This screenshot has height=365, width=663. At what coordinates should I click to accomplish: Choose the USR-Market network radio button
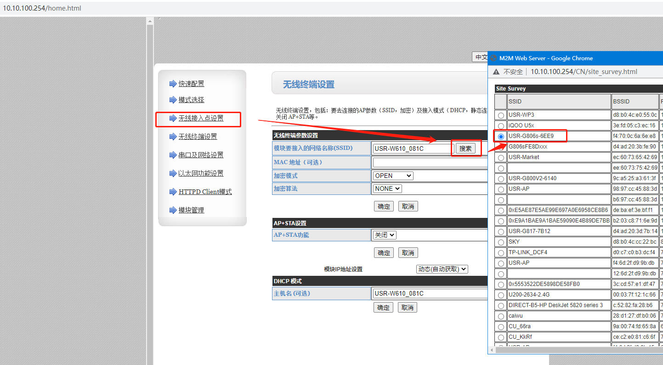click(501, 158)
